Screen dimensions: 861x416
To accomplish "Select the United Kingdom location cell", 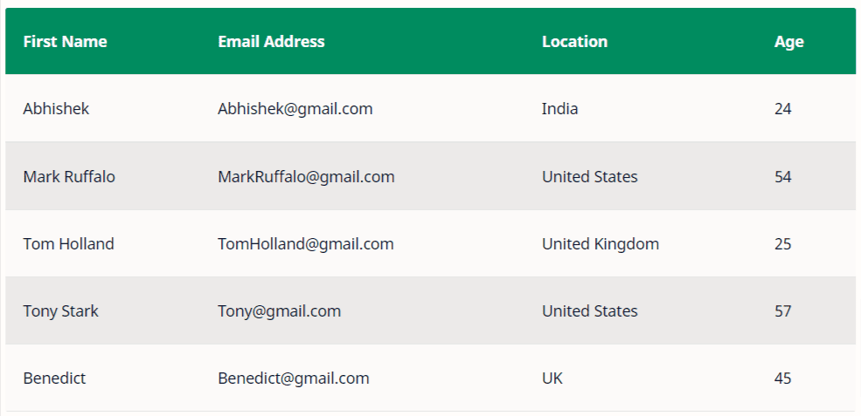I will pos(601,243).
